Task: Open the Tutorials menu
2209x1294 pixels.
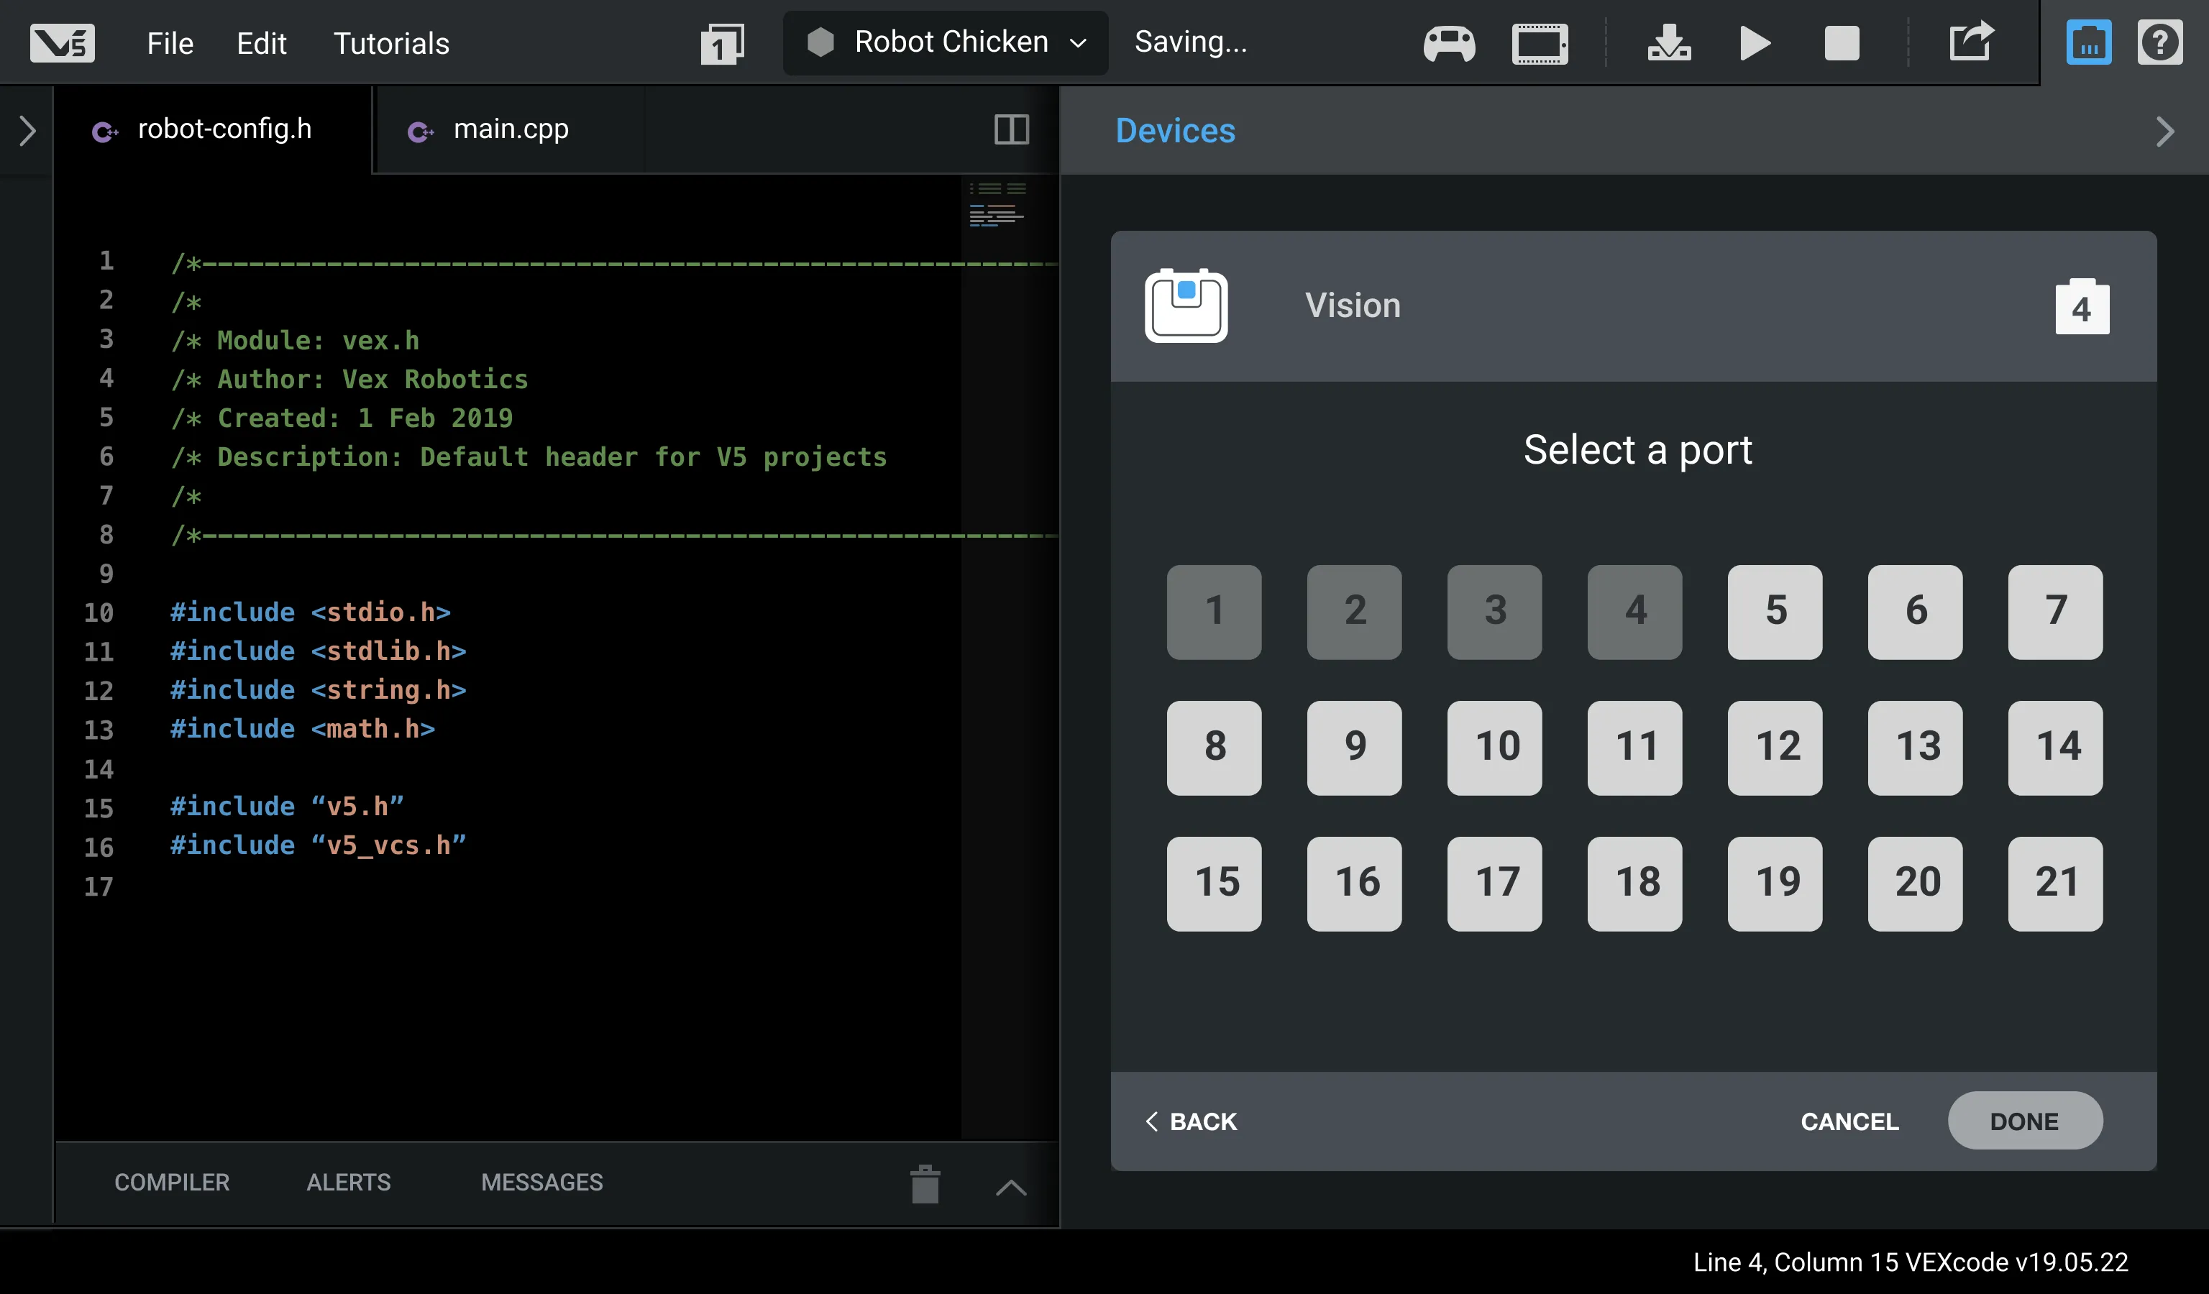Action: click(391, 44)
